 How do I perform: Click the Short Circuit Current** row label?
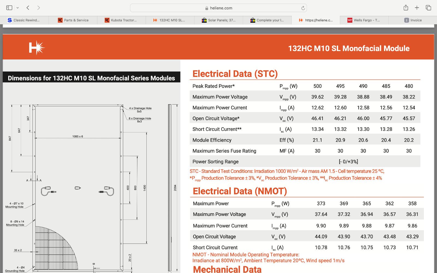tap(217, 129)
